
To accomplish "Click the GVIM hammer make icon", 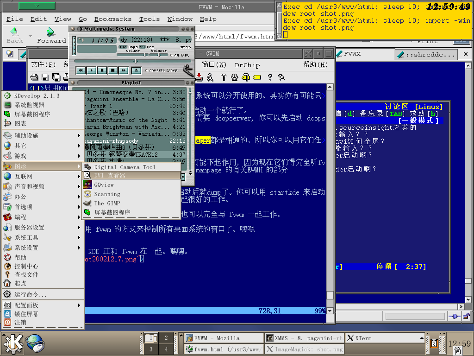I will point(224,77).
